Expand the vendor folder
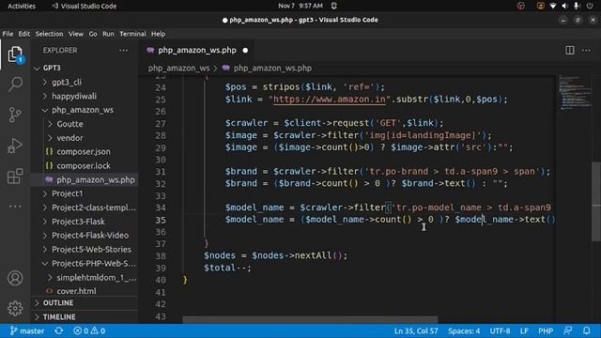 point(50,138)
